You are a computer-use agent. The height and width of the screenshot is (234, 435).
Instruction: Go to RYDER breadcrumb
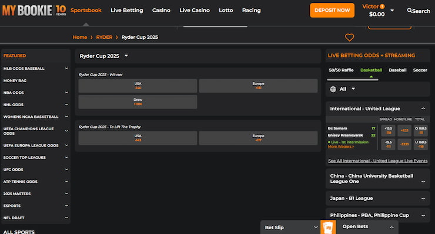[104, 37]
